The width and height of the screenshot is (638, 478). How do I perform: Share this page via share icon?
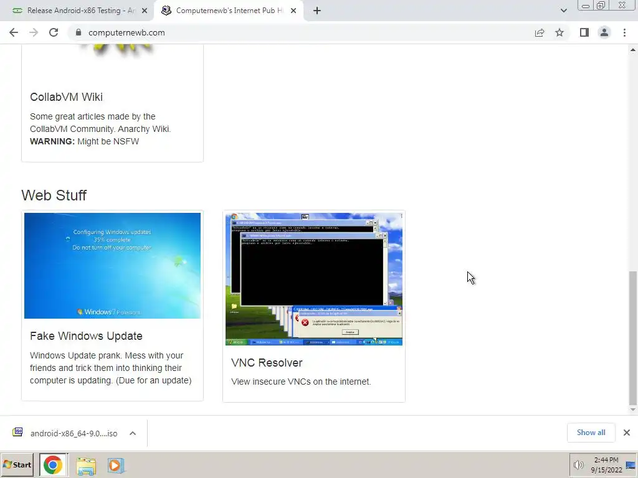click(x=540, y=32)
